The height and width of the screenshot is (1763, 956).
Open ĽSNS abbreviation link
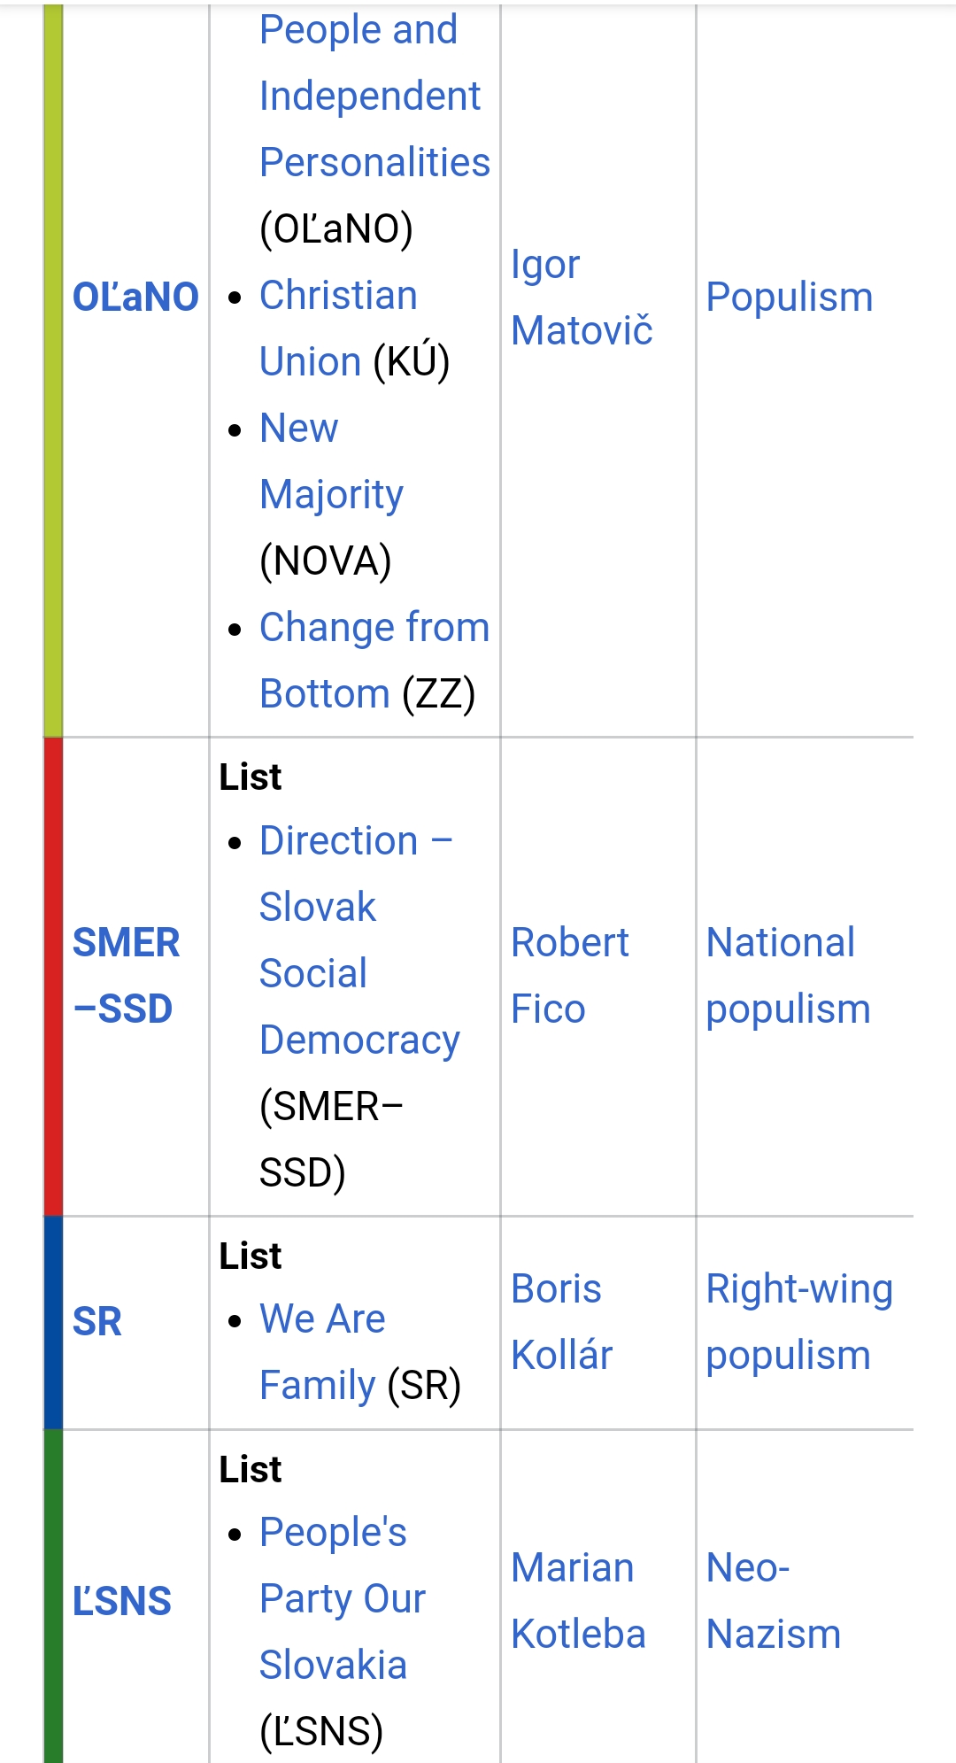pyautogui.click(x=121, y=1601)
